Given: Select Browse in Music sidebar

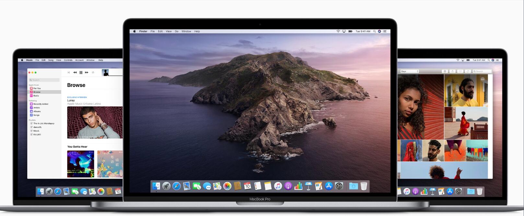Looking at the screenshot, I should click(x=44, y=92).
